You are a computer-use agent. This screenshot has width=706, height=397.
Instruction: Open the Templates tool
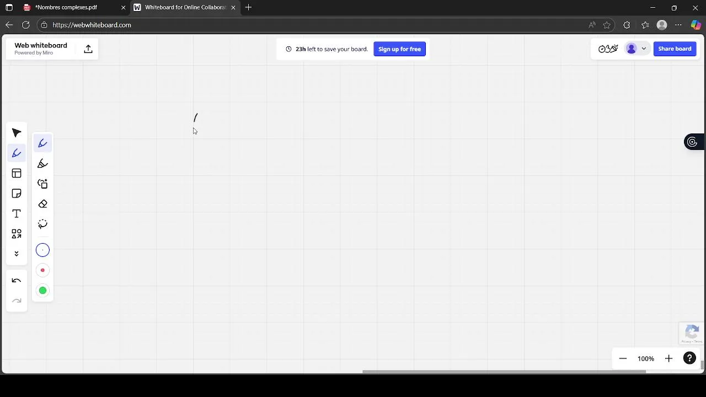tap(17, 174)
